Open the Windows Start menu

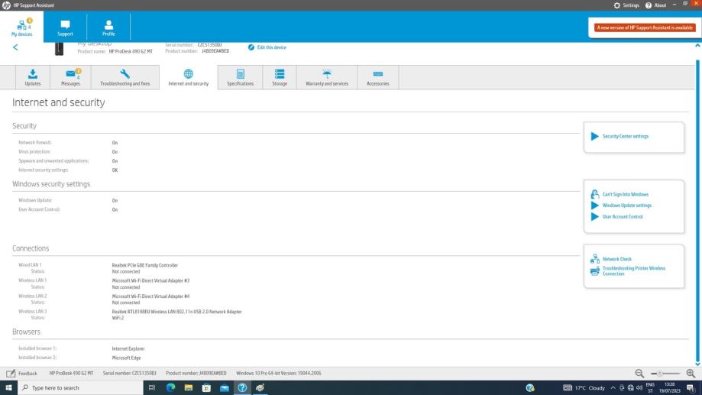tap(8, 388)
